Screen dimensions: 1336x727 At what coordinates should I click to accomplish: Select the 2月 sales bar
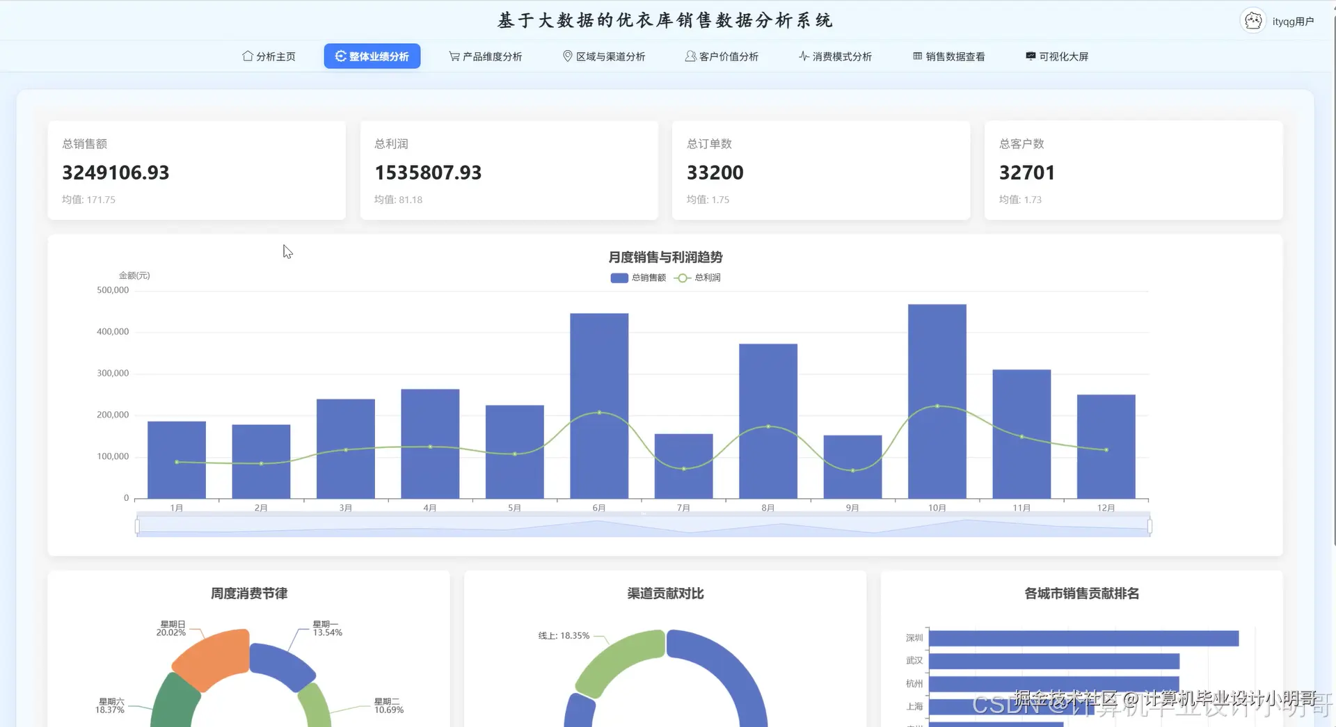tap(261, 461)
